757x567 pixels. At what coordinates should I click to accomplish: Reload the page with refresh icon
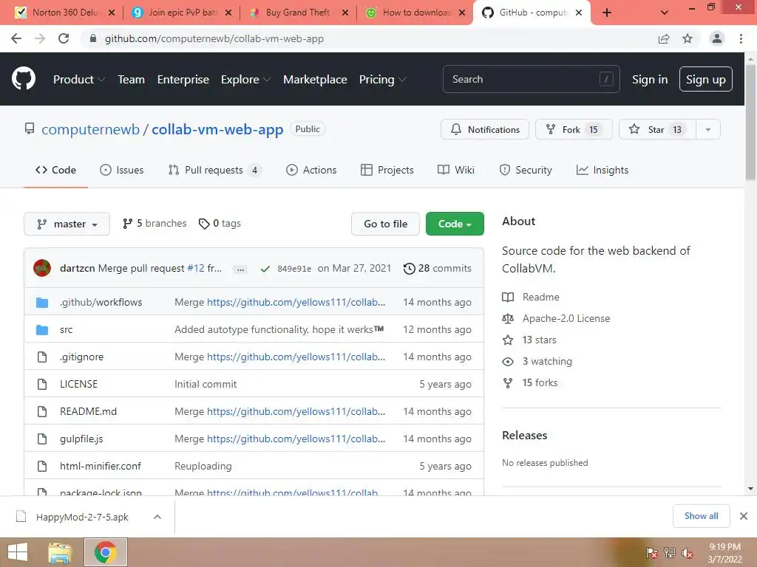click(x=64, y=38)
